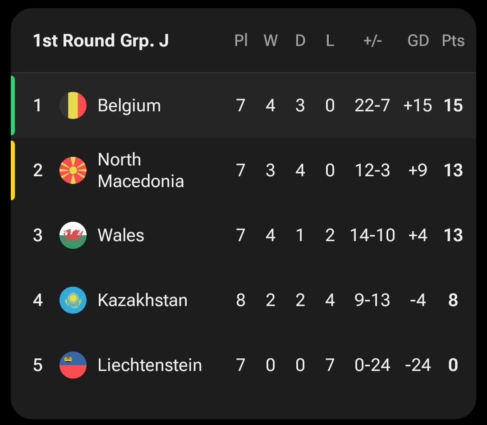The height and width of the screenshot is (425, 487).
Task: Select the Wales team name
Action: pyautogui.click(x=121, y=235)
